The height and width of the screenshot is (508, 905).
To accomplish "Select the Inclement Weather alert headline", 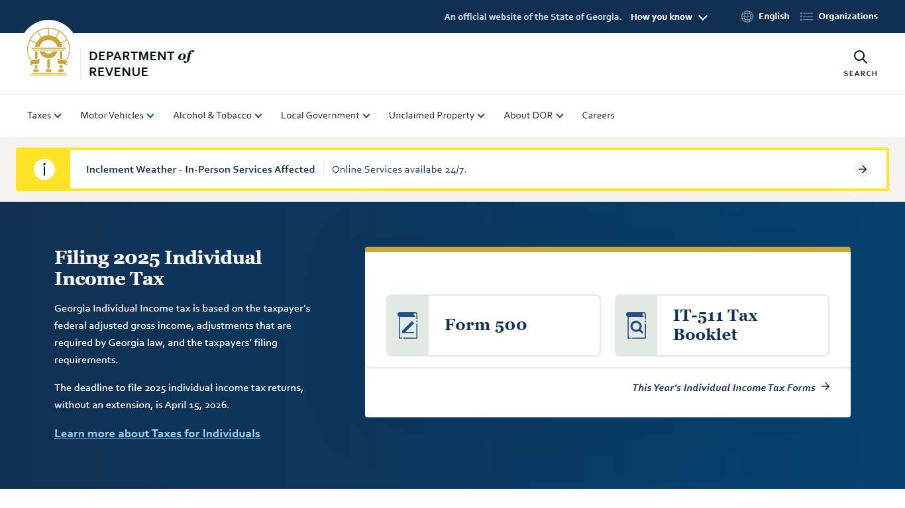I will pos(200,169).
